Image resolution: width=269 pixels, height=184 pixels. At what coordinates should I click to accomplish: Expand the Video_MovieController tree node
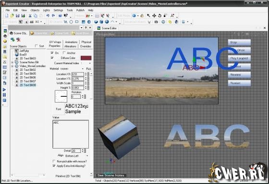[x=12, y=66]
